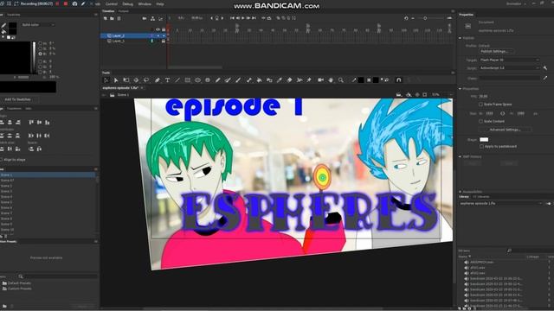Open the Solid color fill type dropdown
The image size is (554, 311).
click(38, 25)
